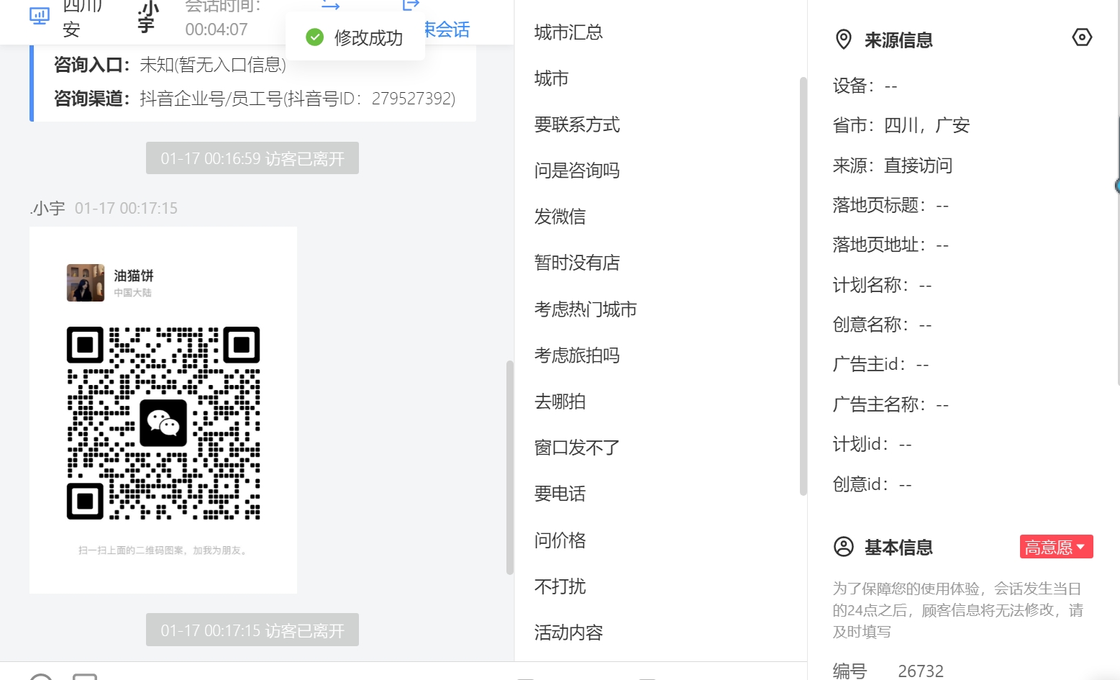Screen dimensions: 1120x680
Task: Click the 基本信息 section heading
Action: tap(898, 548)
